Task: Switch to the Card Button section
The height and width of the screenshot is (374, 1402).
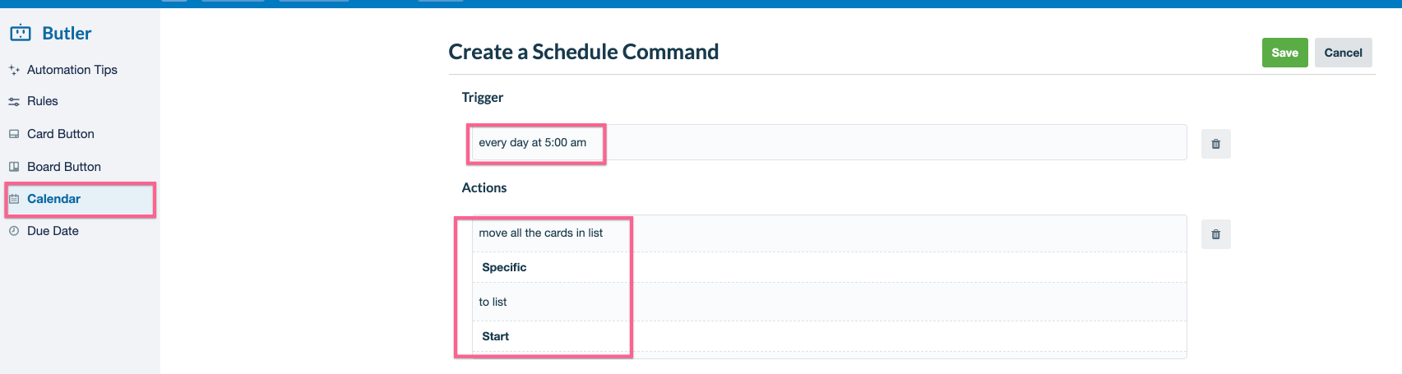Action: (x=61, y=134)
